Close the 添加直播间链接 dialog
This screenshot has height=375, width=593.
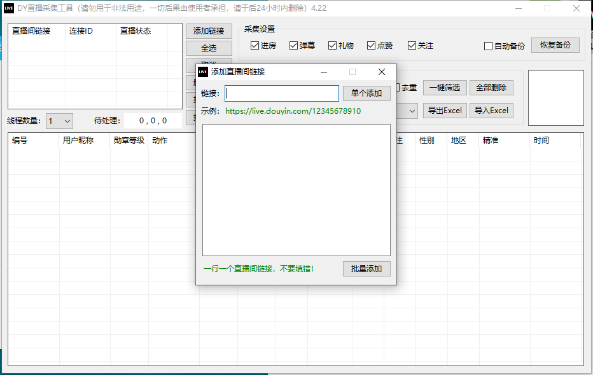(381, 72)
